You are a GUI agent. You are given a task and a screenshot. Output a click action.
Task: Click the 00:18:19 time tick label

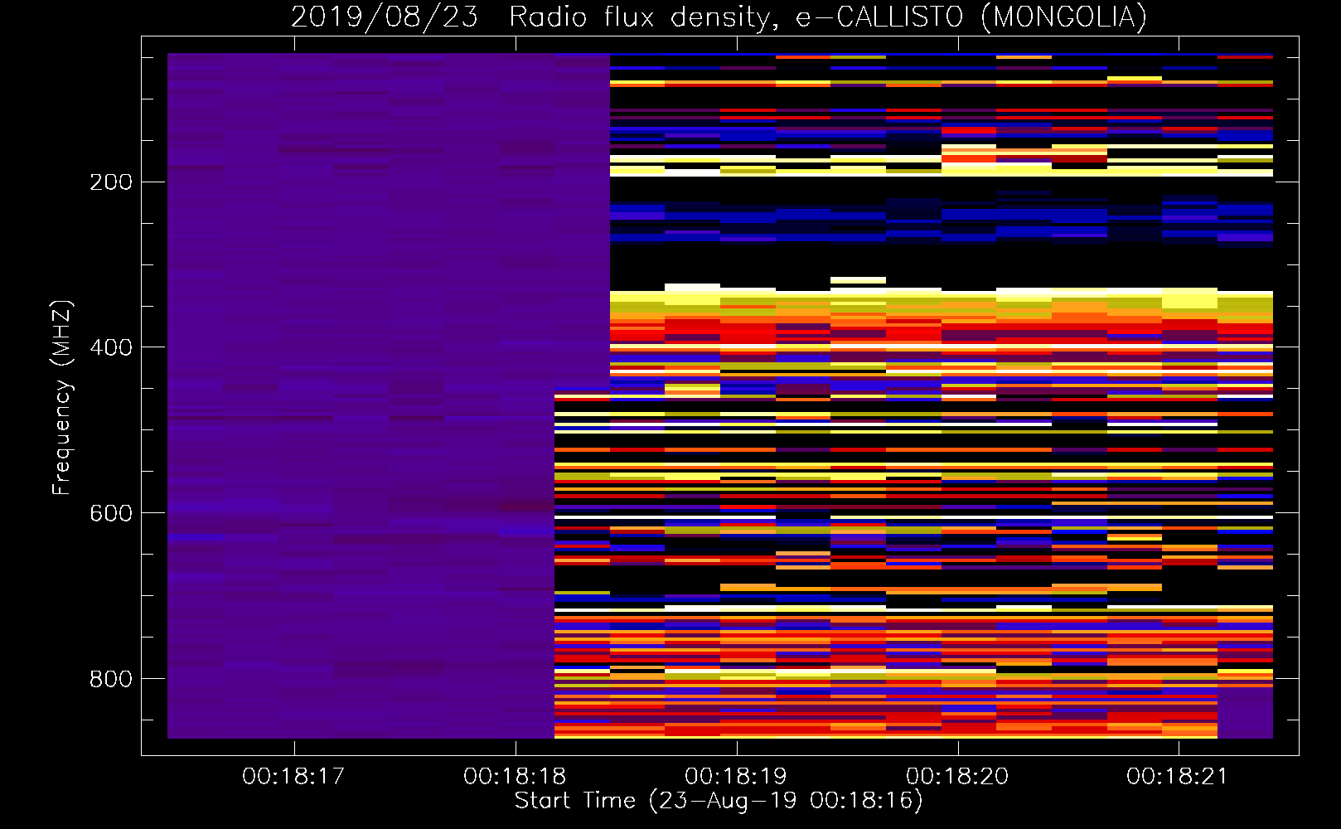(736, 777)
